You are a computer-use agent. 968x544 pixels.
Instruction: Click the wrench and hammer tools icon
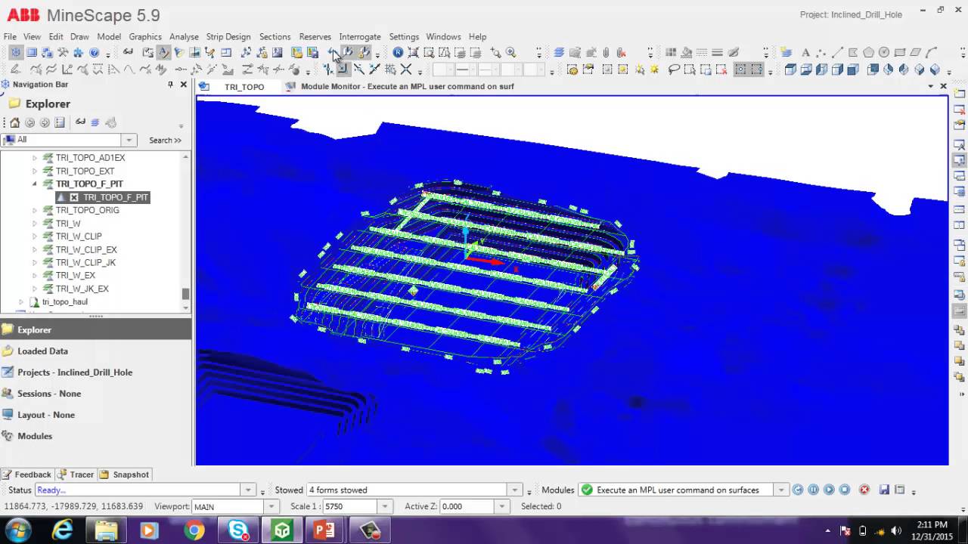pos(63,53)
